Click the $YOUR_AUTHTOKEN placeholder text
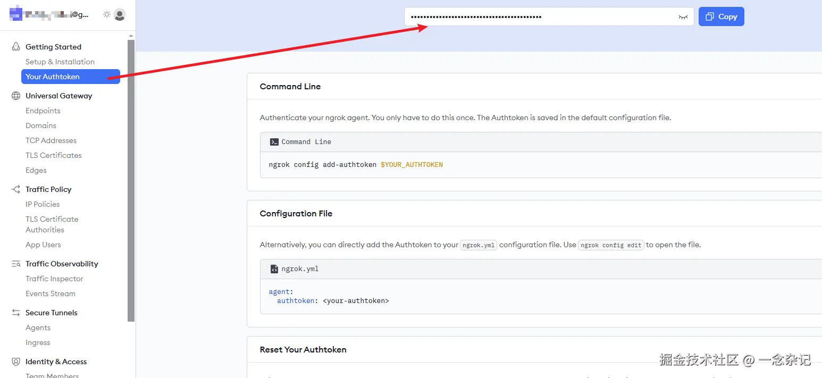 tap(412, 165)
